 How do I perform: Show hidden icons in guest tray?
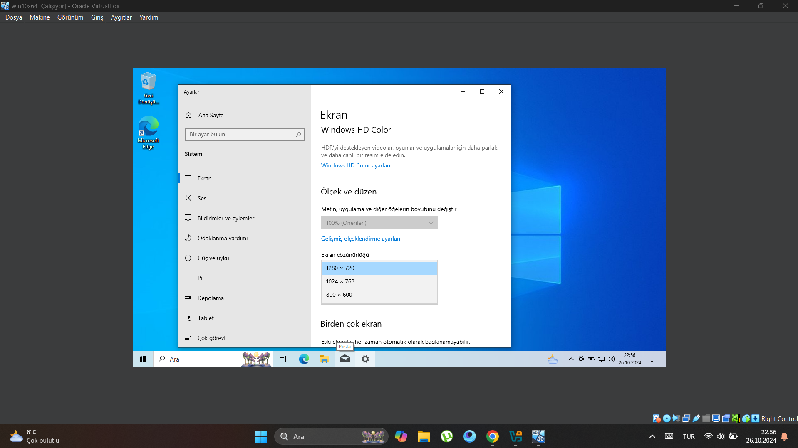[x=571, y=359]
